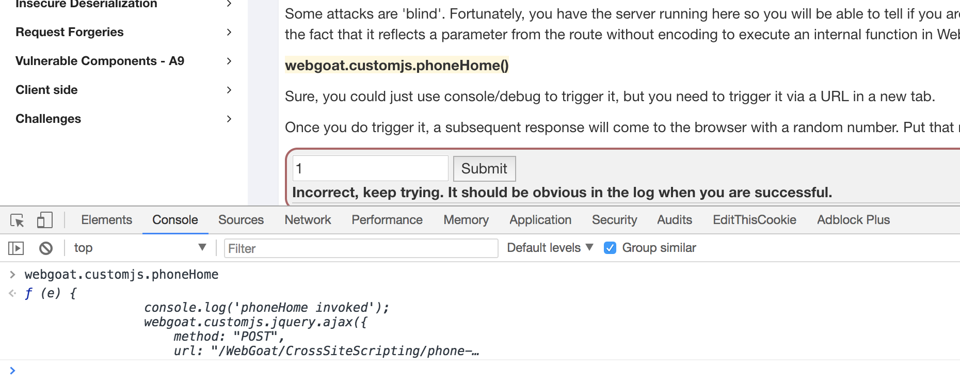Expand the Request Forgeries menu section

(124, 32)
